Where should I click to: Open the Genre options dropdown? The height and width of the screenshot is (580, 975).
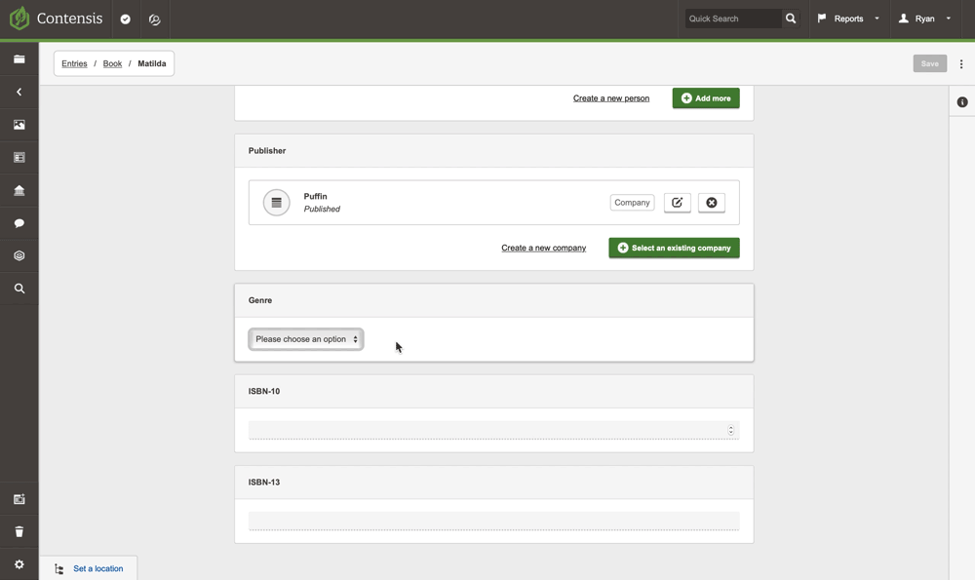point(305,338)
